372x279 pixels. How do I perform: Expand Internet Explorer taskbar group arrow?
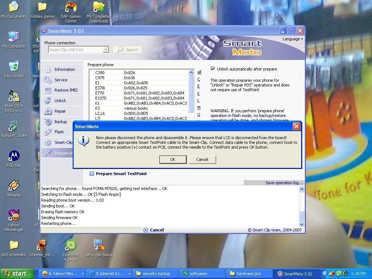[130, 274]
